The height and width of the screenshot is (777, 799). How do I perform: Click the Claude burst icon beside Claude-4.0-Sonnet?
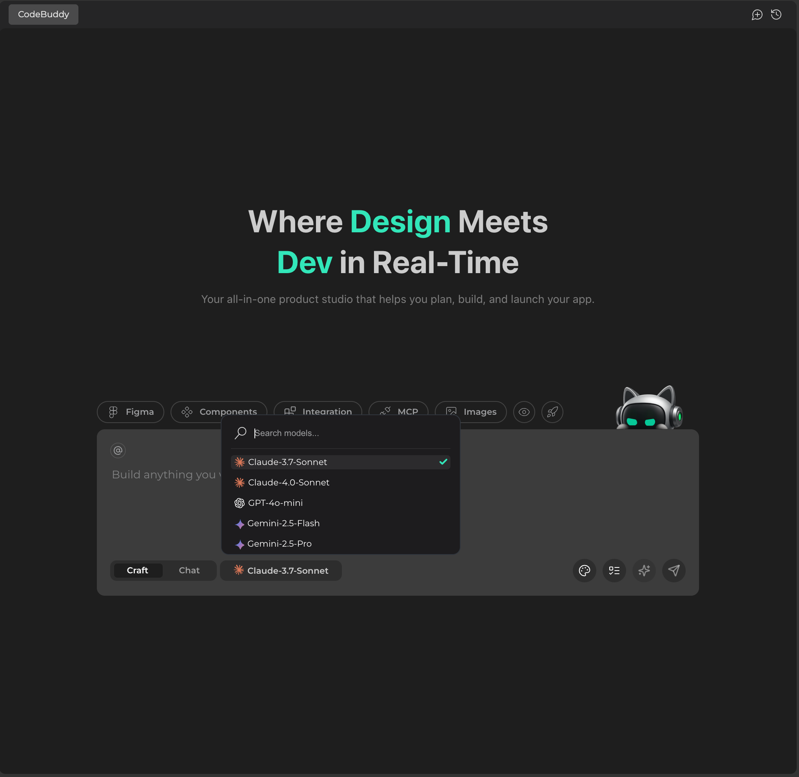[240, 482]
